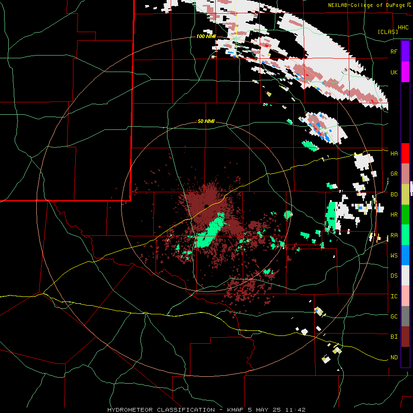Click the BI dark red legend swatch
Viewport: 413px width, 413px height.
405,337
